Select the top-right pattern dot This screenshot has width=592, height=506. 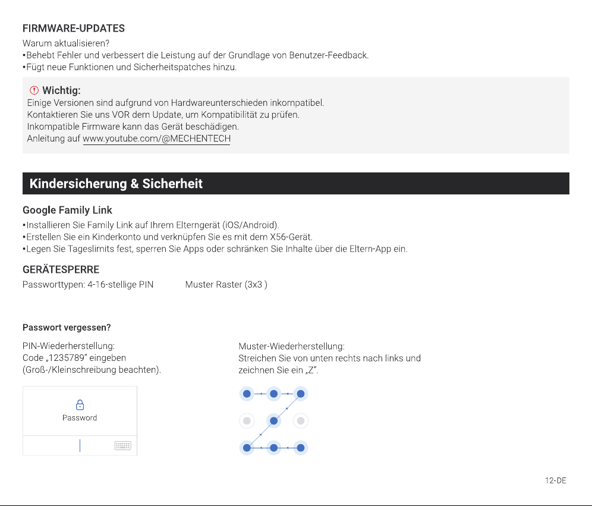click(301, 394)
